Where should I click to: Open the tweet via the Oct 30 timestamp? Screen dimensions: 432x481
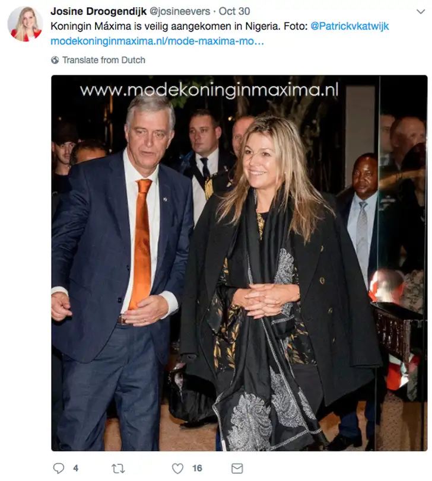coord(234,11)
